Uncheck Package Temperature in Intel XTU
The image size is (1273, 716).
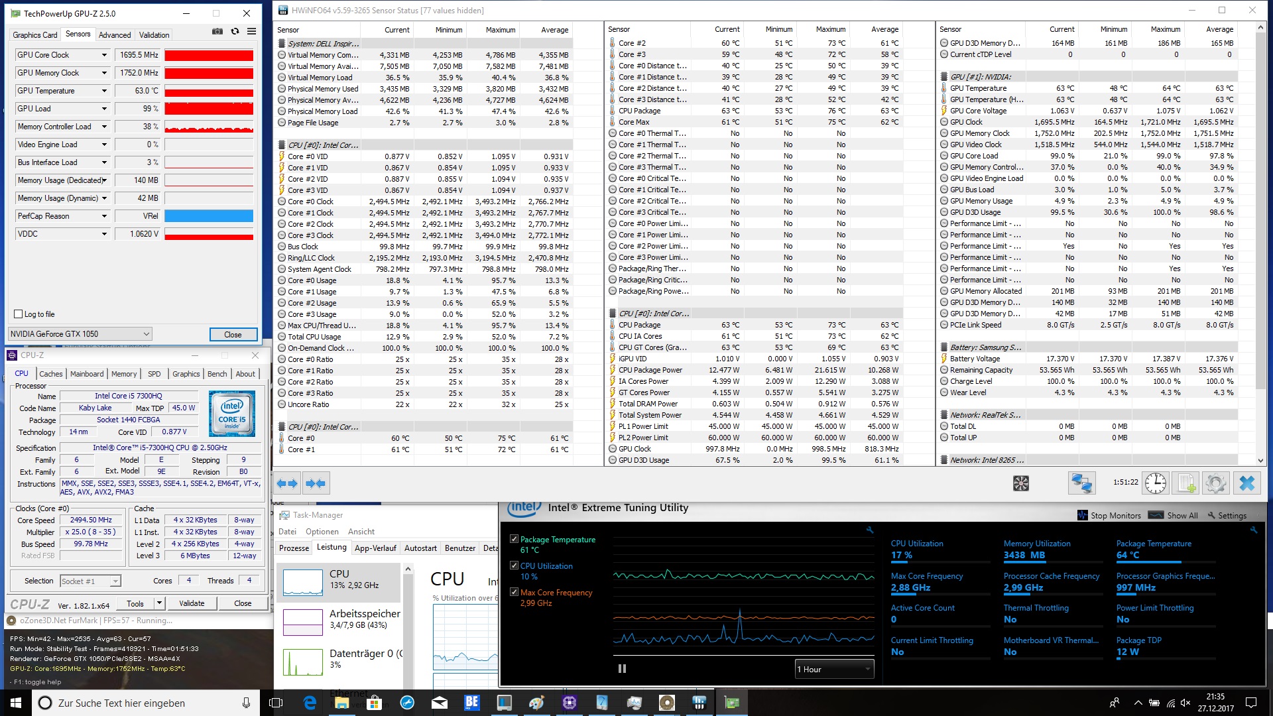pos(514,539)
